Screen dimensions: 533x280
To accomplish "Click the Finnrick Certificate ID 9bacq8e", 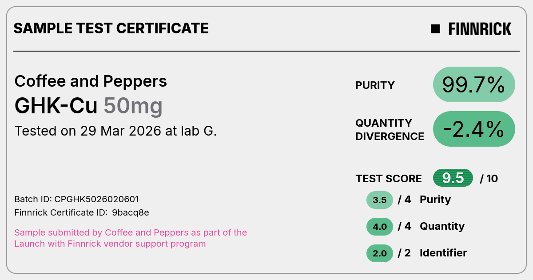I will pyautogui.click(x=82, y=212).
